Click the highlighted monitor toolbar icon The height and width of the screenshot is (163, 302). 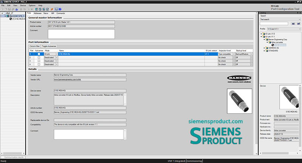(56, 9)
